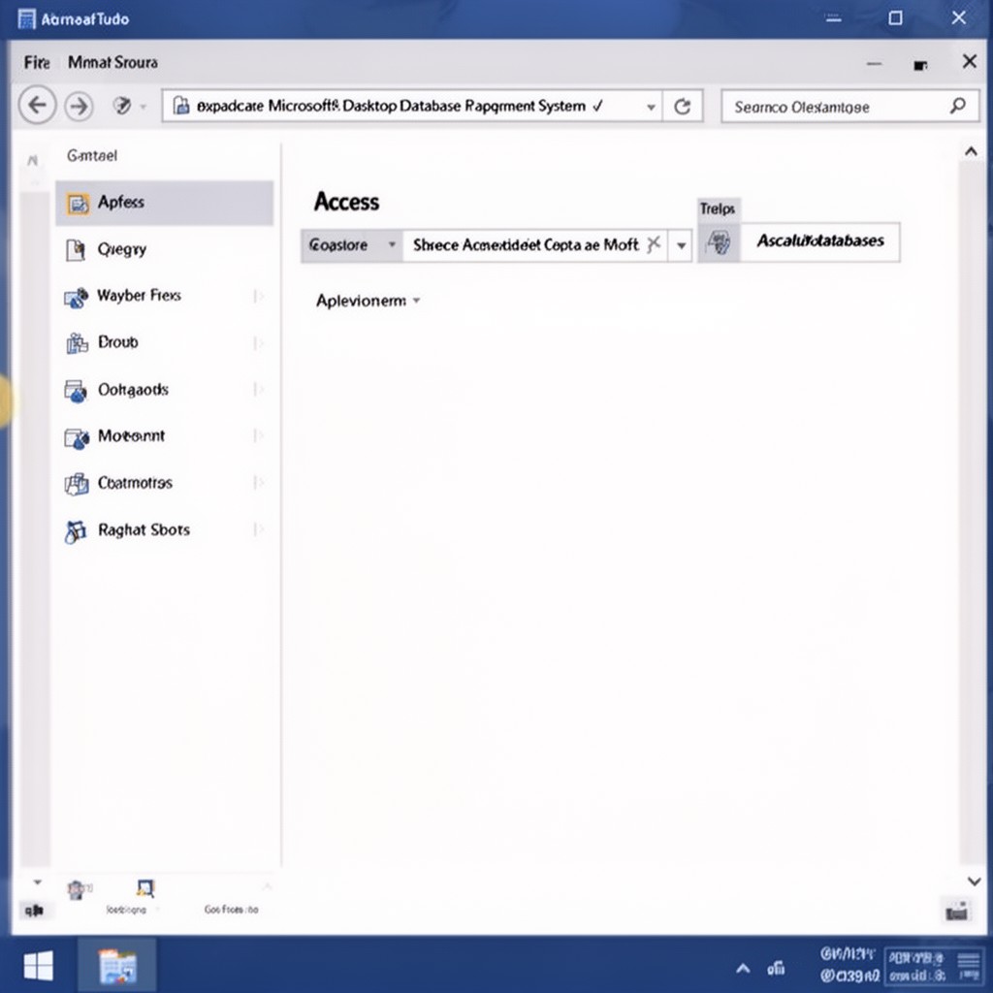This screenshot has height=993, width=993.
Task: Expand the Moteannt submenu arrow
Action: [x=258, y=435]
